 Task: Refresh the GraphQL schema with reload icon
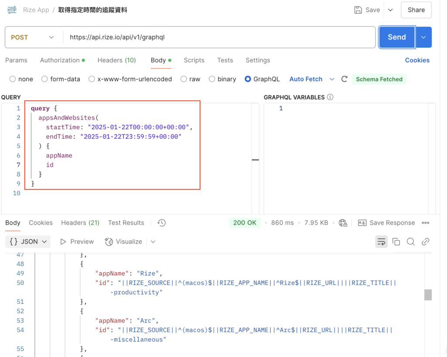click(x=344, y=79)
